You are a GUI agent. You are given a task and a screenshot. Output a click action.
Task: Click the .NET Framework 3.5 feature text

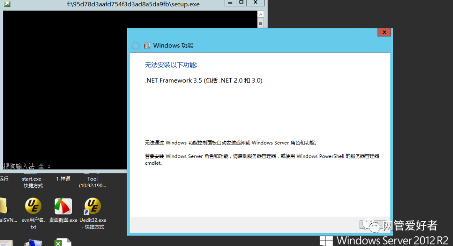[203, 80]
